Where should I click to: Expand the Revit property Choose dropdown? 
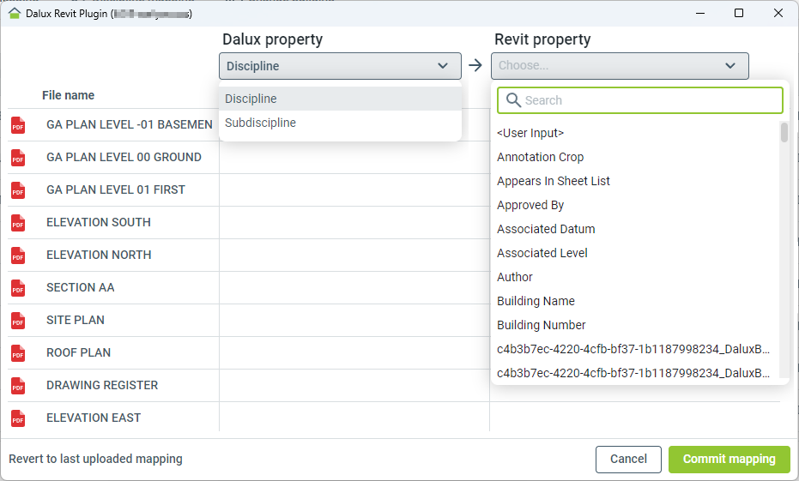(620, 66)
